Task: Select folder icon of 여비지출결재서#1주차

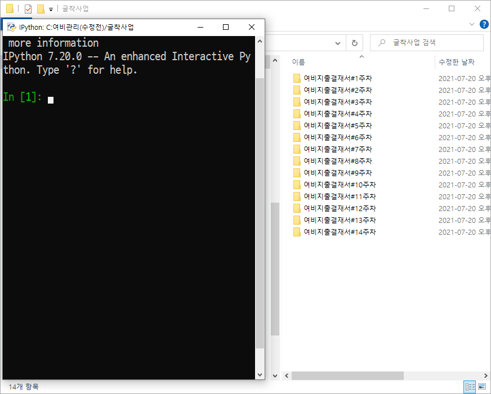Action: tap(297, 78)
